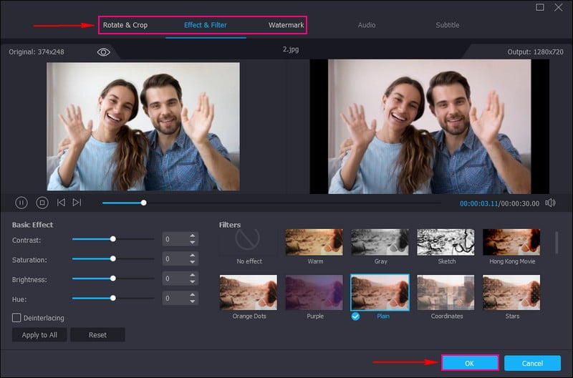
Task: Enable the Deinterlacing checkbox
Action: coord(16,317)
